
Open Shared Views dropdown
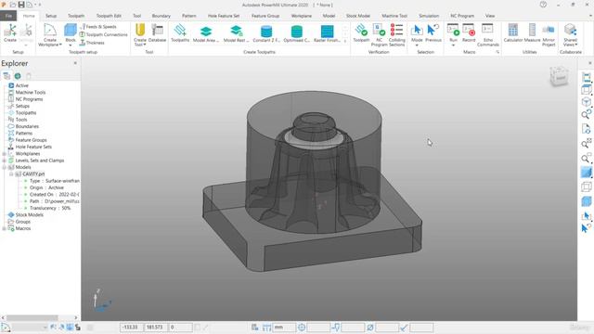pyautogui.click(x=576, y=45)
